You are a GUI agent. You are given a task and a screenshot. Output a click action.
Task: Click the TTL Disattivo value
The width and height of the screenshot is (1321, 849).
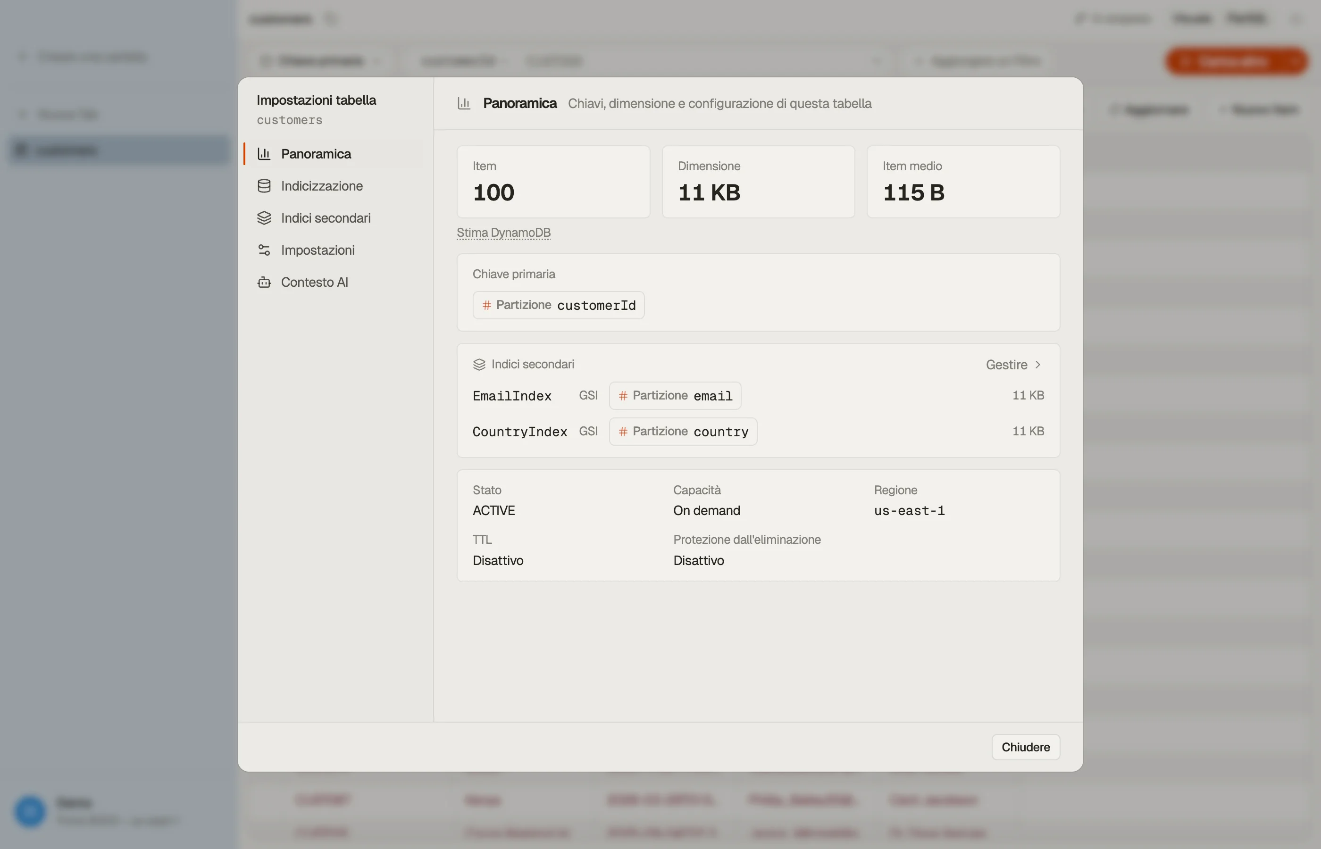click(x=498, y=560)
